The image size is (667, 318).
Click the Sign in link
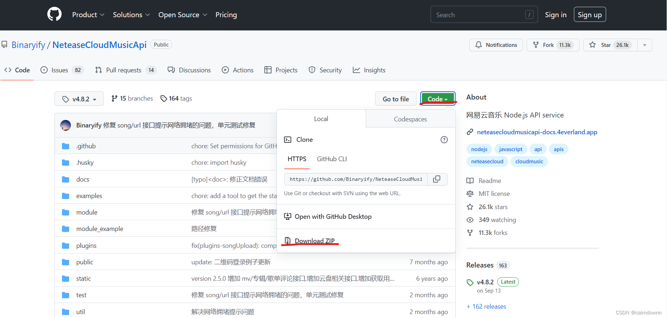[x=556, y=15]
